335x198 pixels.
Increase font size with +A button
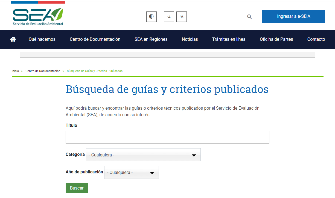tap(181, 17)
